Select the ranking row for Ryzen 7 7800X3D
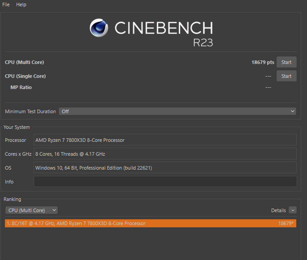307x260 pixels. [151, 223]
